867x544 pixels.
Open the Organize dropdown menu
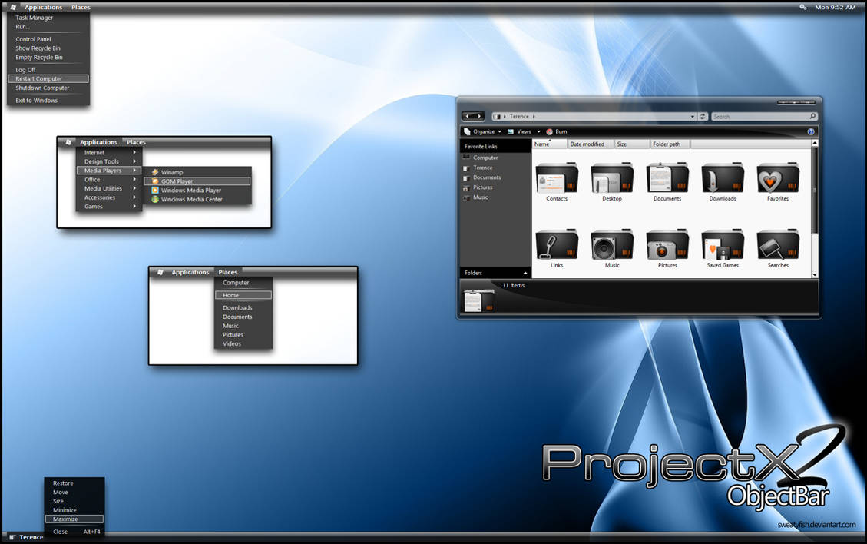coord(485,131)
